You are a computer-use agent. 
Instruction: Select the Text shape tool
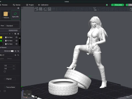coord(95,9)
